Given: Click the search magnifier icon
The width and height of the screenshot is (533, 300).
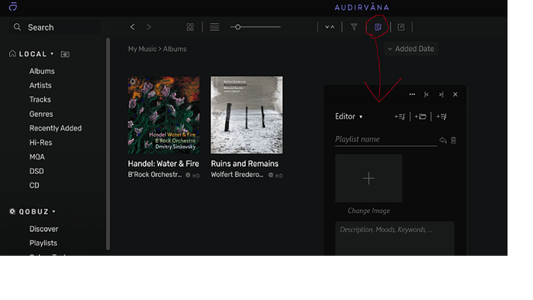Looking at the screenshot, I should (17, 27).
